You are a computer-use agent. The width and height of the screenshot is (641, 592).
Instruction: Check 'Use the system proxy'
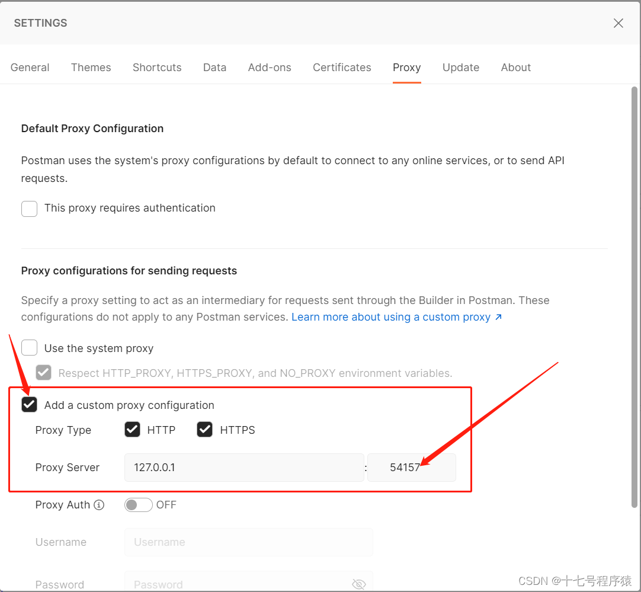(x=30, y=348)
